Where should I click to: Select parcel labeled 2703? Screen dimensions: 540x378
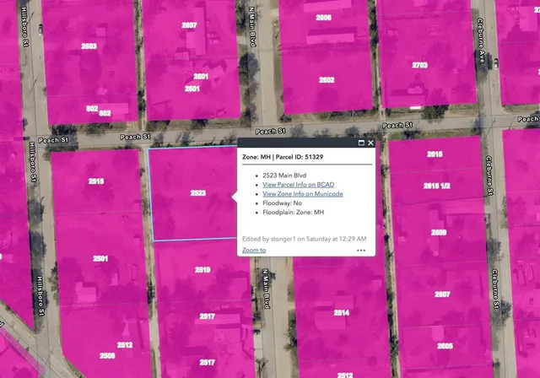point(419,65)
